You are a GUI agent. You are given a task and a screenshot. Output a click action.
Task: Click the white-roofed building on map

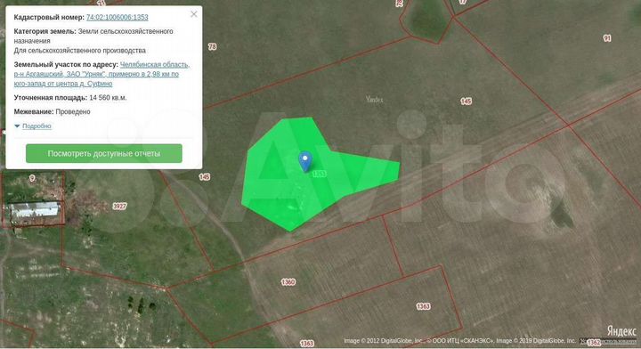click(x=35, y=209)
